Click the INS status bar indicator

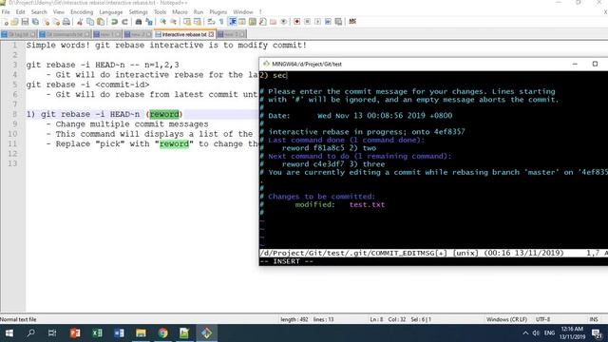click(593, 319)
